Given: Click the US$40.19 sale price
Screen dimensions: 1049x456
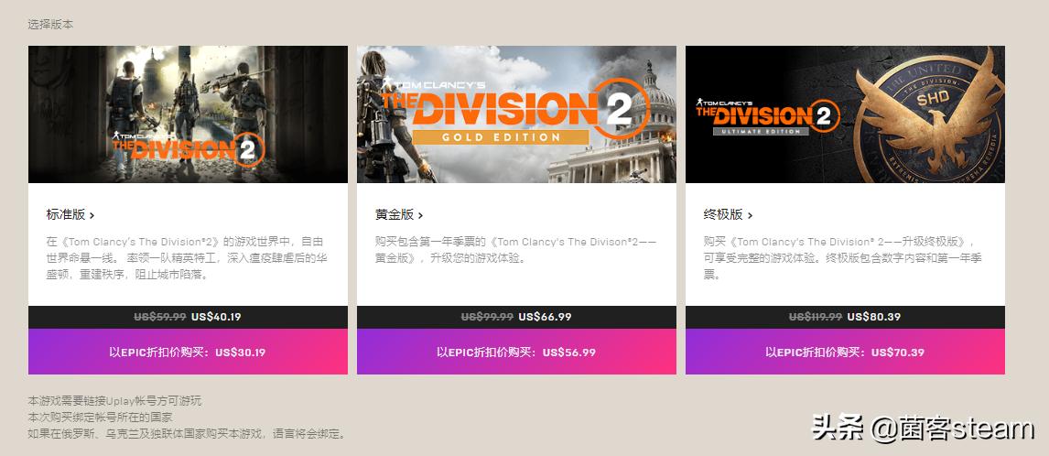Looking at the screenshot, I should coord(216,317).
